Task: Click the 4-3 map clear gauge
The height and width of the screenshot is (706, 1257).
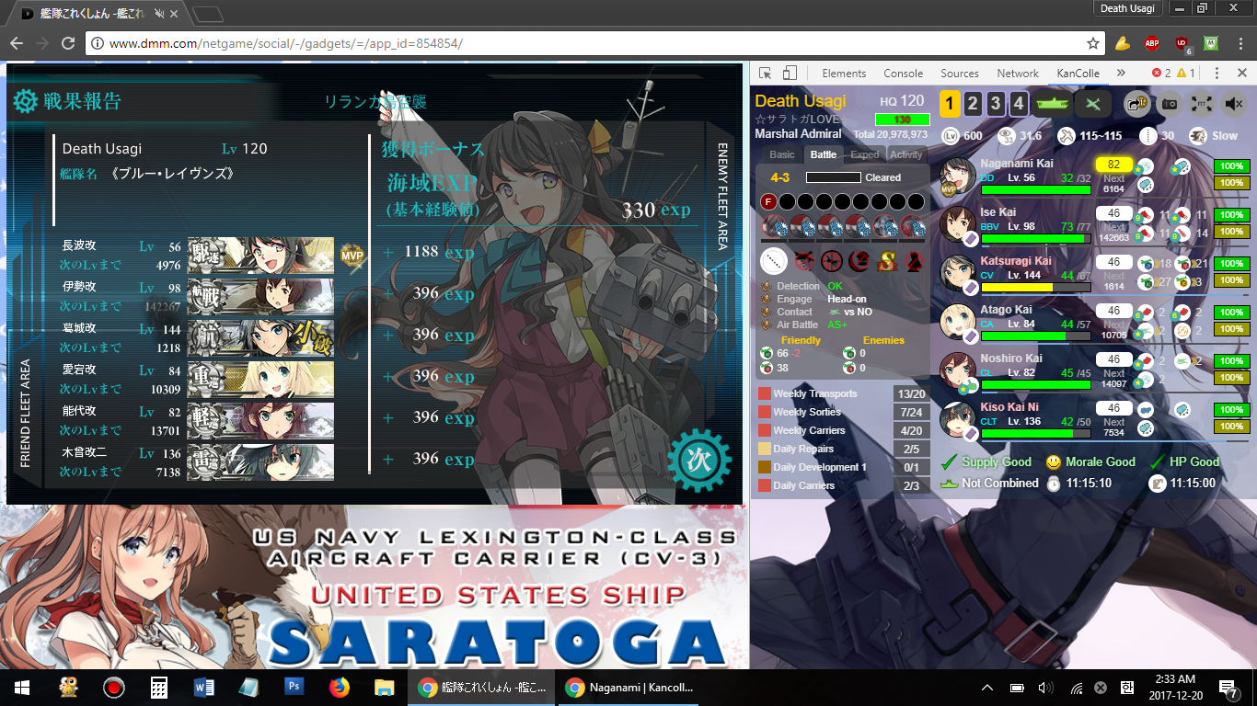Action: [x=833, y=177]
